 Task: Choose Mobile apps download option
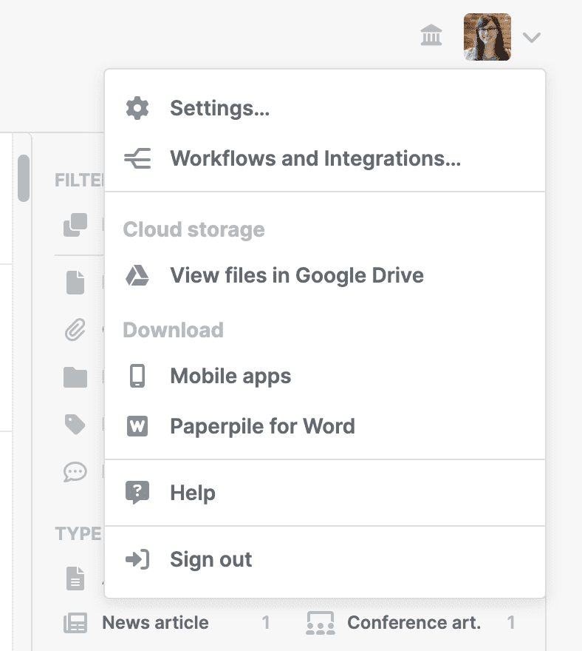230,376
